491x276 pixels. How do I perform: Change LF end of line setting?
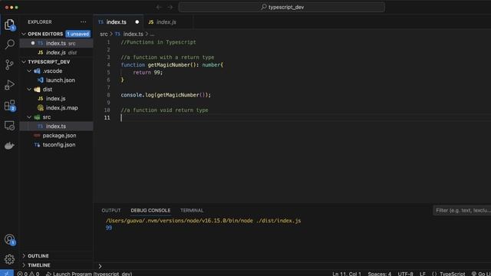coord(423,274)
